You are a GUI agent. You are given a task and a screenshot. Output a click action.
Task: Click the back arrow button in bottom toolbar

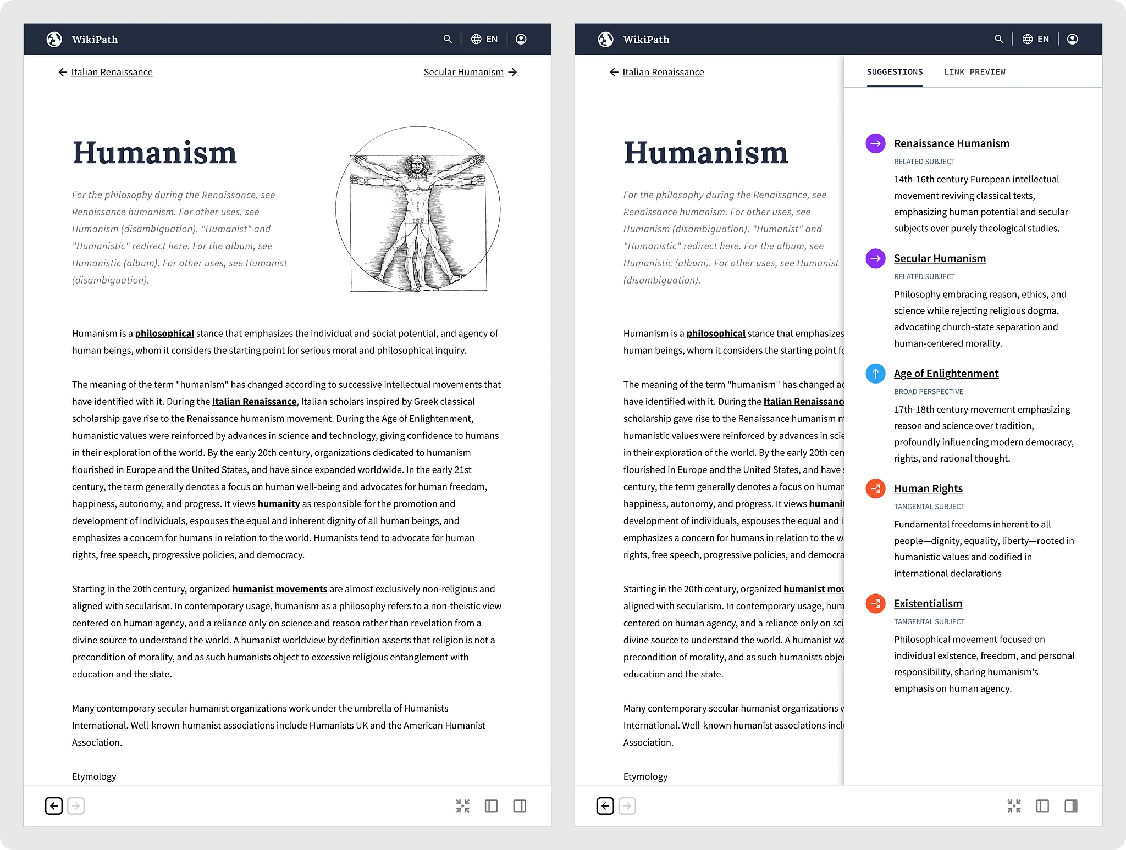(x=53, y=805)
